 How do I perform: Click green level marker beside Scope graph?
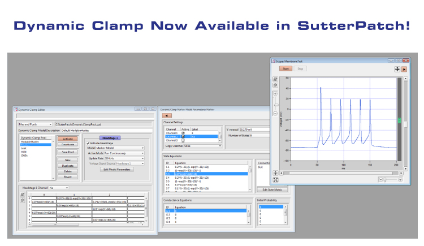(x=399, y=120)
